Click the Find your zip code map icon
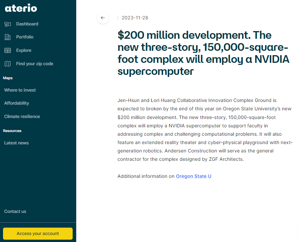This screenshot has height=242, width=301. coord(8,64)
